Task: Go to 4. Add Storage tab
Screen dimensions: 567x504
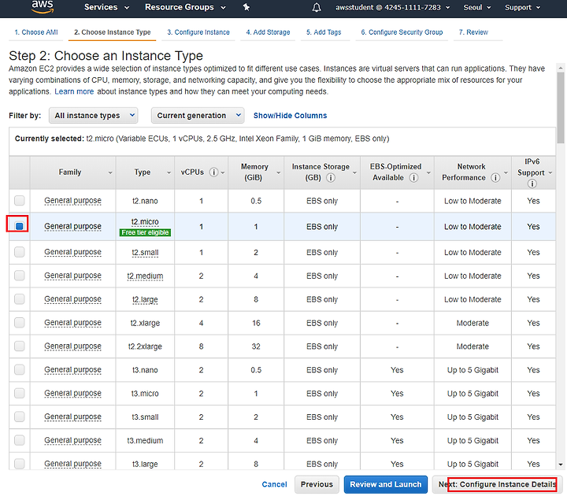Action: [268, 32]
